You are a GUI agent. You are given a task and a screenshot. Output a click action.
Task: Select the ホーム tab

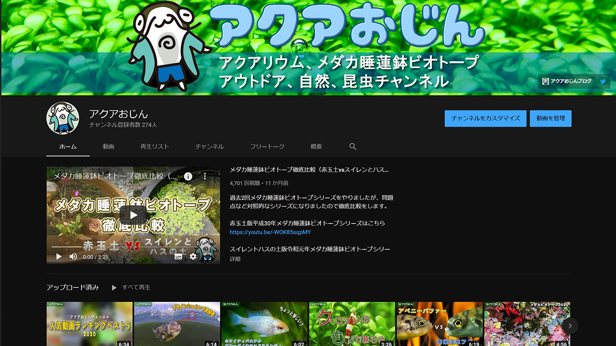pyautogui.click(x=68, y=147)
